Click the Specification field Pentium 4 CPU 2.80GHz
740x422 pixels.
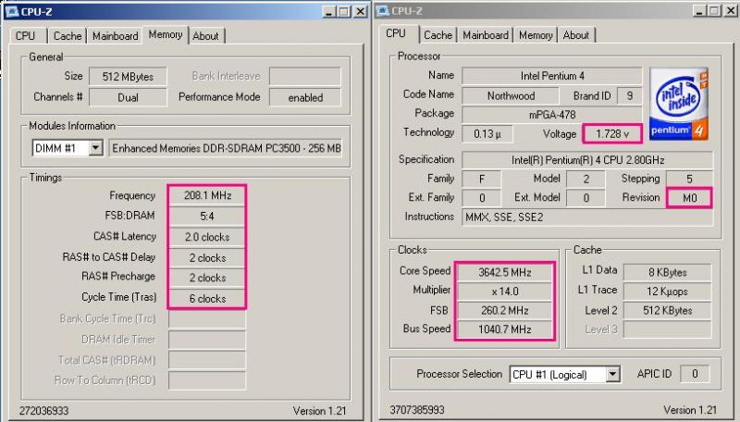587,160
